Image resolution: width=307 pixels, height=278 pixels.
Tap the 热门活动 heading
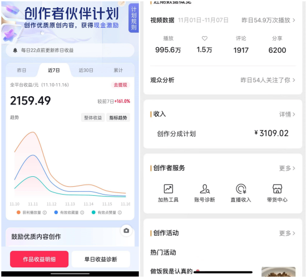point(163,252)
